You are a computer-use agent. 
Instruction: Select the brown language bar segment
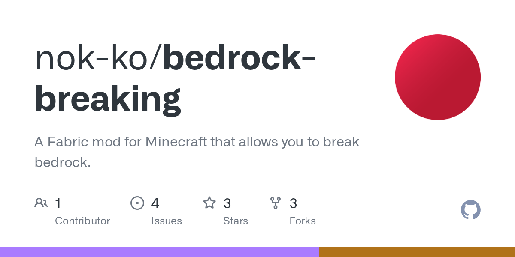click(x=417, y=252)
